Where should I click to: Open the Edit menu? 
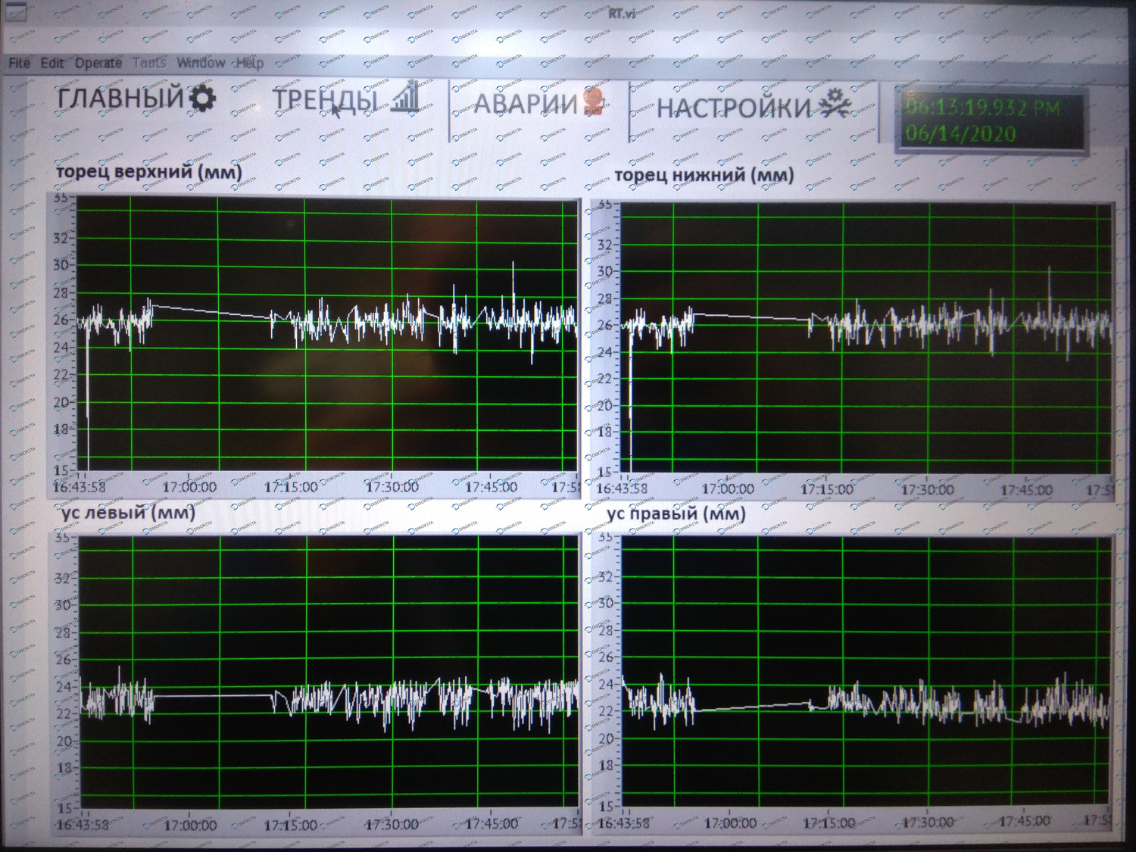point(52,63)
